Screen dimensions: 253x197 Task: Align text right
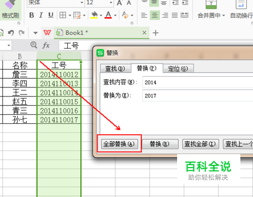click(x=165, y=15)
